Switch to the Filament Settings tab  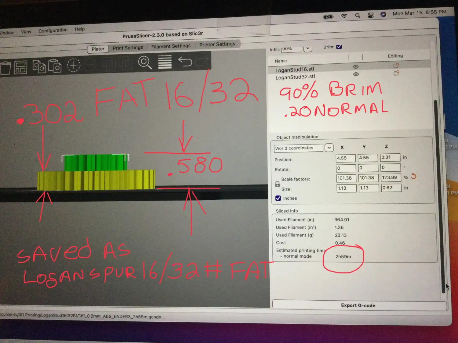[171, 46]
